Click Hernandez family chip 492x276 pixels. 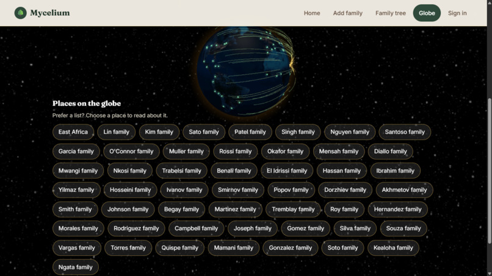(397, 209)
